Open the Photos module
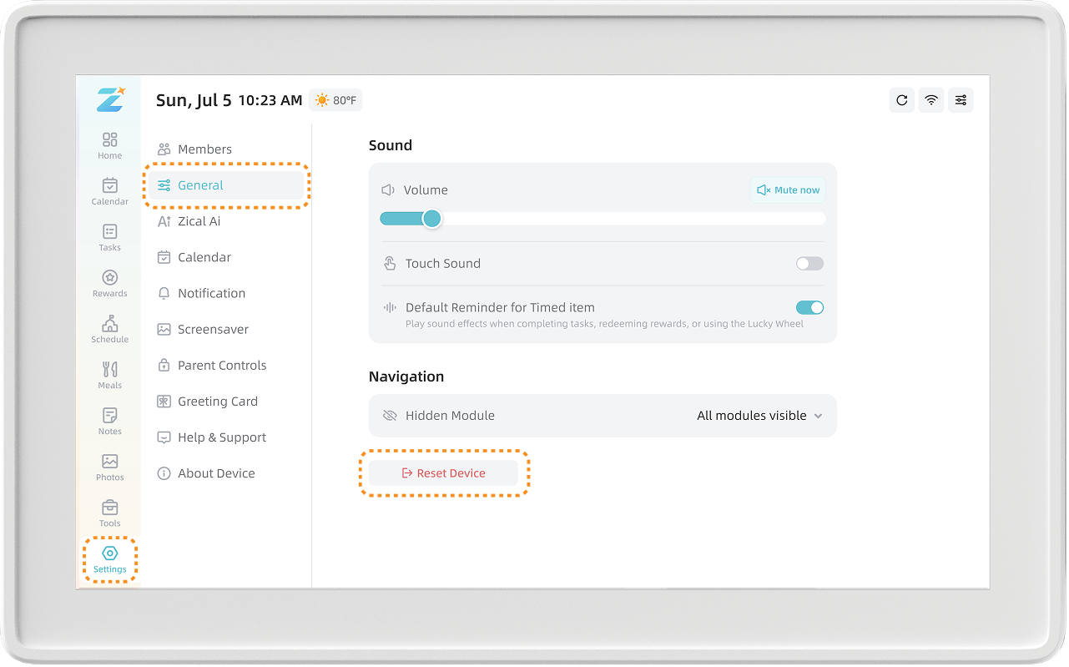Viewport: 1069px width, 667px height. (109, 467)
